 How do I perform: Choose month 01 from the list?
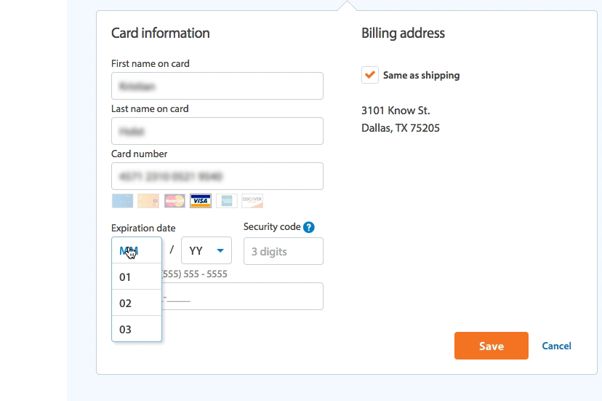[x=137, y=277]
